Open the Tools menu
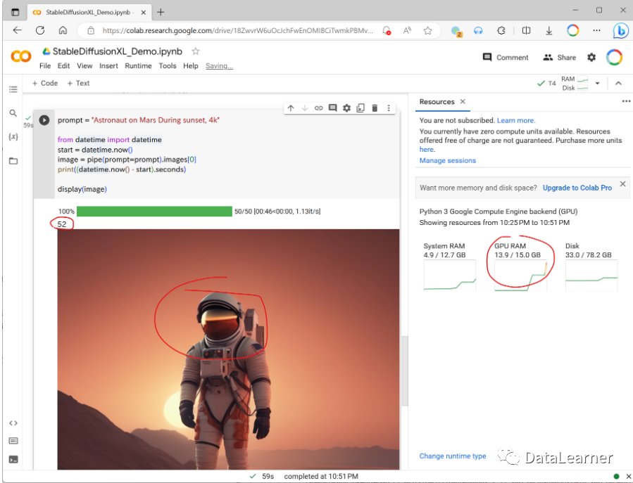633x483 pixels. click(x=167, y=65)
